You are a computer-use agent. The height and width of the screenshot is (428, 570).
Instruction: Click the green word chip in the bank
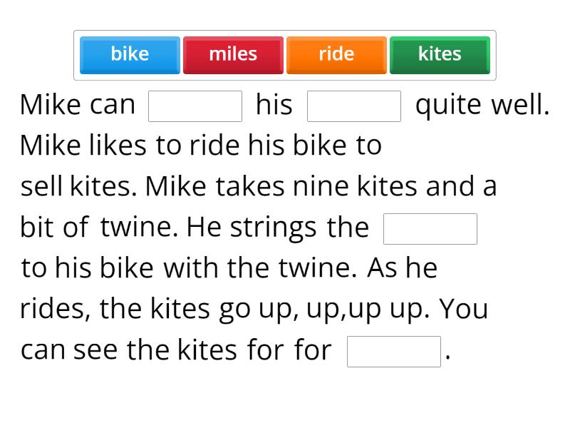pyautogui.click(x=440, y=54)
